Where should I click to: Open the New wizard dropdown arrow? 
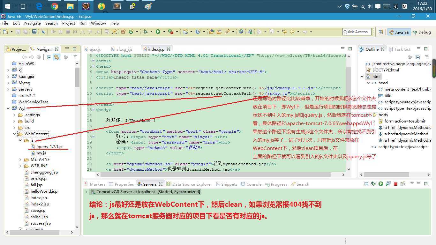(11, 32)
